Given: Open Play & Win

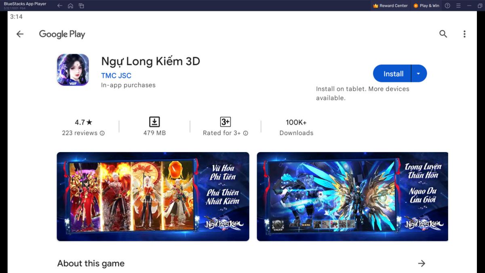Looking at the screenshot, I should [x=426, y=6].
